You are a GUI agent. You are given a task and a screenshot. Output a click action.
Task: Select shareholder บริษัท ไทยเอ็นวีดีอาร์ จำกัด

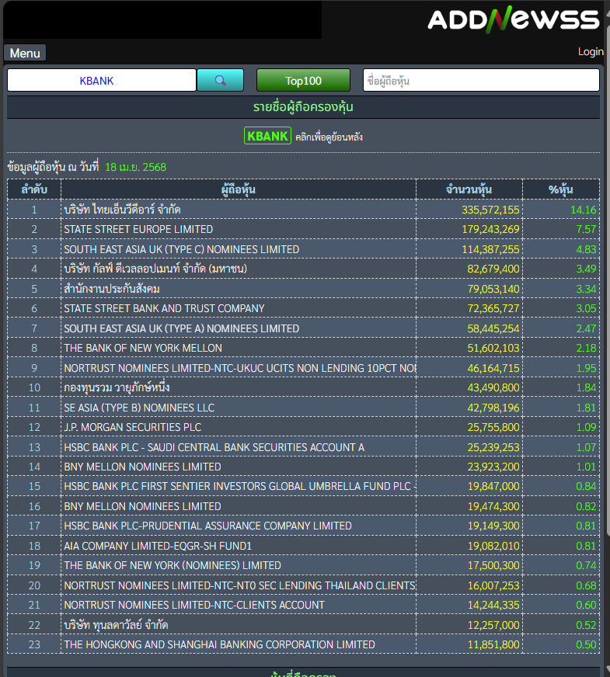click(x=122, y=210)
